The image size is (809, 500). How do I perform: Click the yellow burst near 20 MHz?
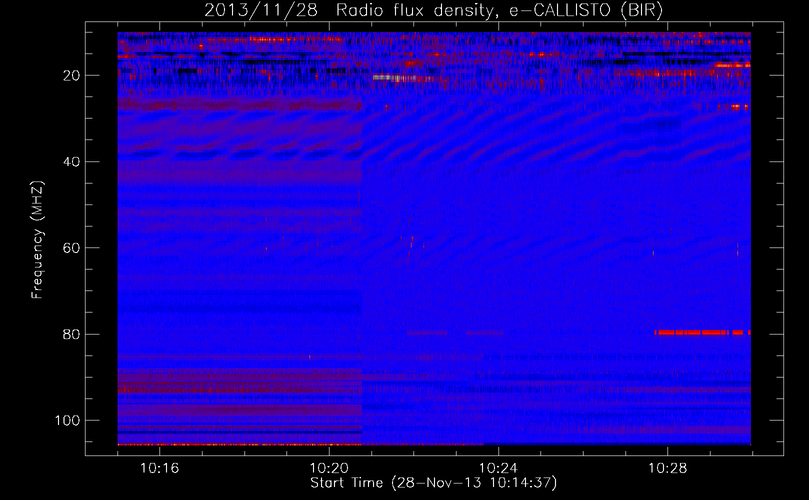click(395, 77)
